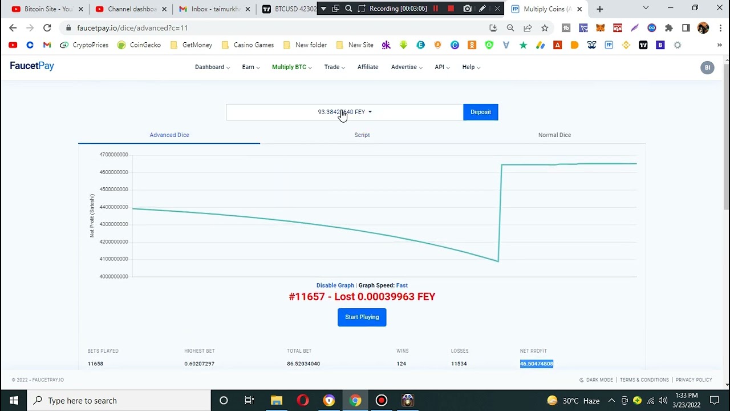Viewport: 730px width, 411px height.
Task: Open the recorder pencil annotation tool
Action: [x=482, y=9]
